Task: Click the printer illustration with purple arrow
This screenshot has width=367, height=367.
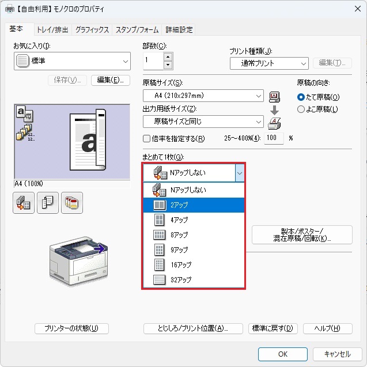Action: 78,261
